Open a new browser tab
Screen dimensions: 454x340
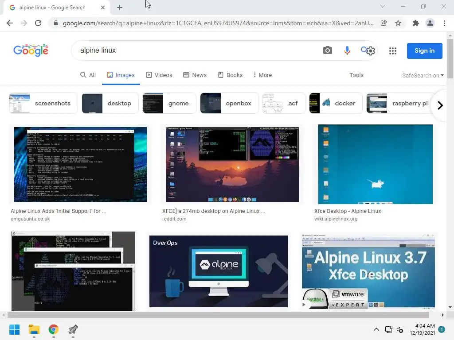[x=120, y=8]
